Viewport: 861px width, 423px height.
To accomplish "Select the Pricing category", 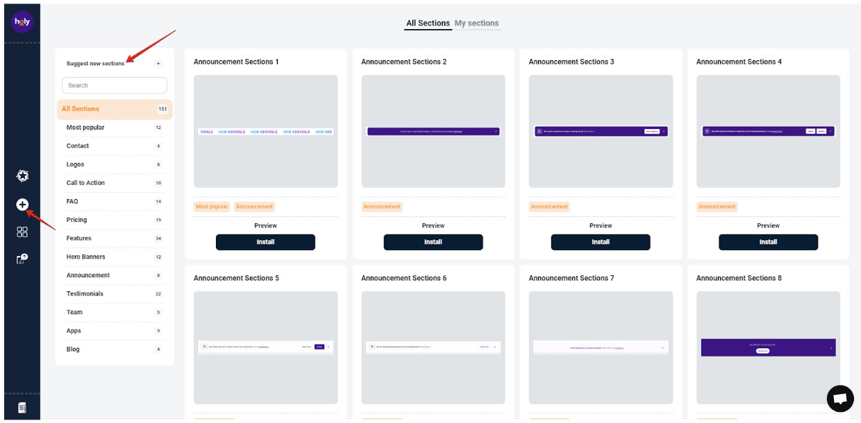I will (x=115, y=220).
